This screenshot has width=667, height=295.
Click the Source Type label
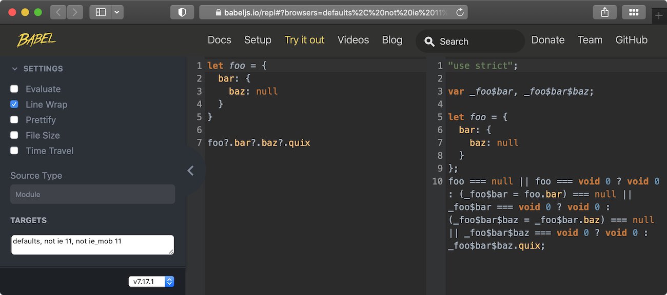(36, 176)
